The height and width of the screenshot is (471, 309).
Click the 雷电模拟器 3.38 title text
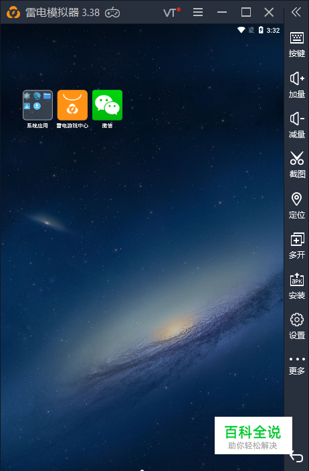click(x=62, y=13)
